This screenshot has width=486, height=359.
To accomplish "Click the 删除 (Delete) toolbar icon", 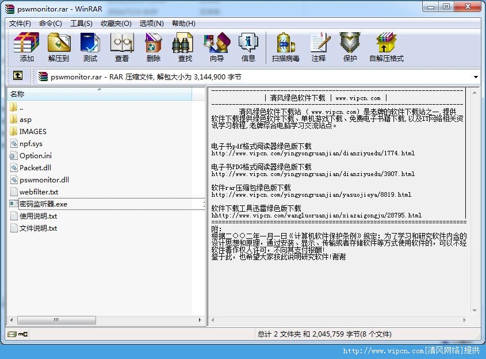I will pos(154,47).
